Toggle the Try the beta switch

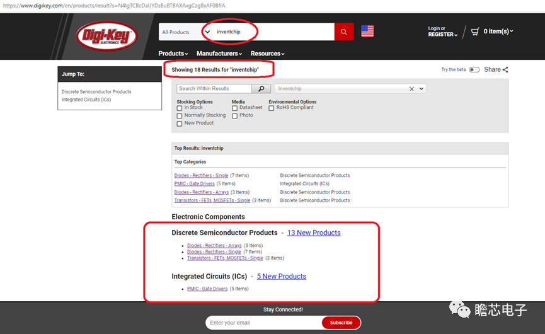click(x=474, y=69)
